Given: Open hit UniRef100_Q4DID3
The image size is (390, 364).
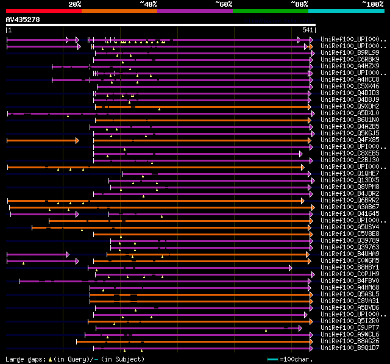Looking at the screenshot, I should [350, 93].
